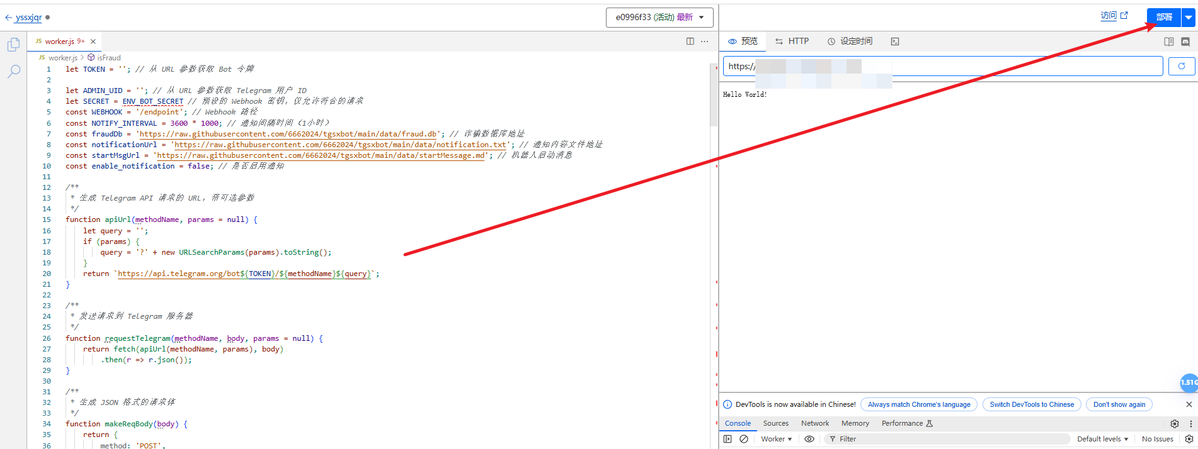Refresh the preview URL

coord(1182,66)
